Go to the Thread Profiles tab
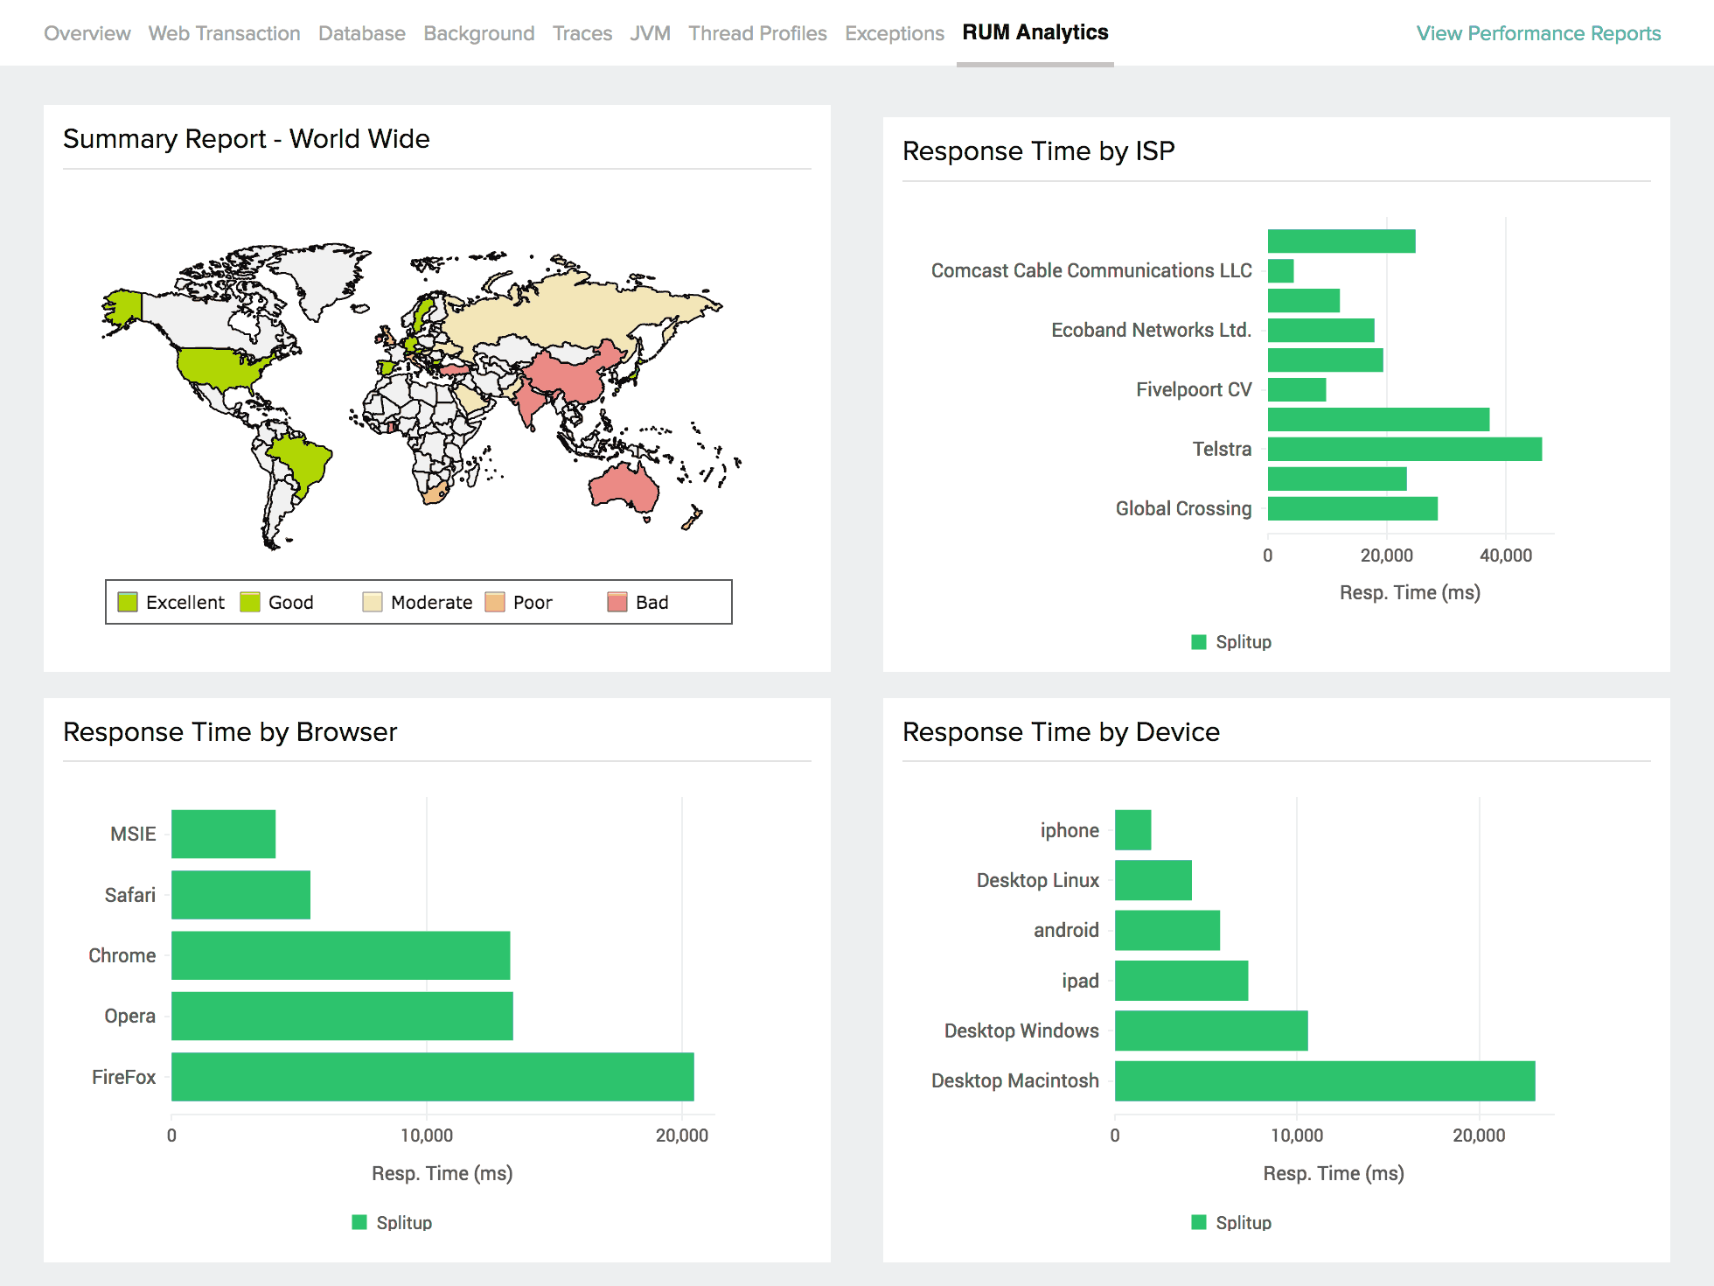This screenshot has width=1714, height=1286. [x=757, y=33]
